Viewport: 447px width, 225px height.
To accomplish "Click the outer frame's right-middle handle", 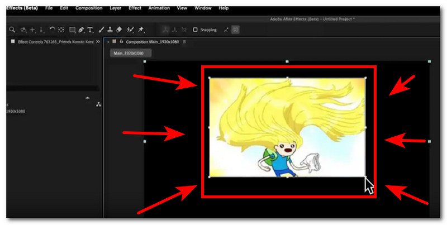I will (429, 141).
